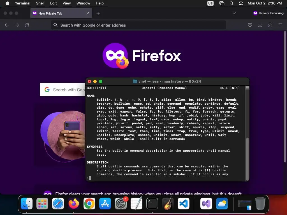Expand the list all tabs chevron

tap(234, 13)
